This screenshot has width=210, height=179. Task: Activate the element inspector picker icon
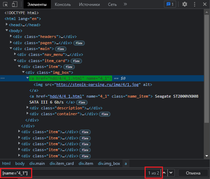click(x=6, y=4)
